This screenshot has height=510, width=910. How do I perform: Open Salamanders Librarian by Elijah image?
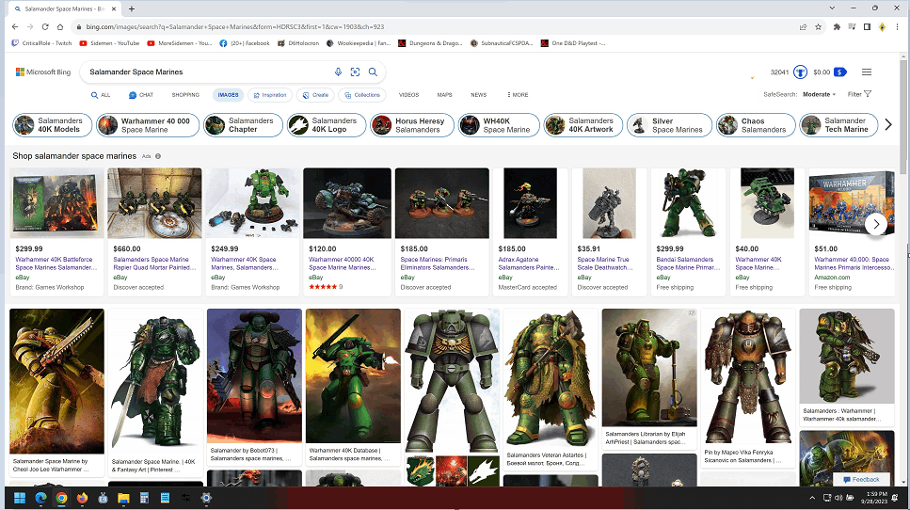tap(648, 379)
